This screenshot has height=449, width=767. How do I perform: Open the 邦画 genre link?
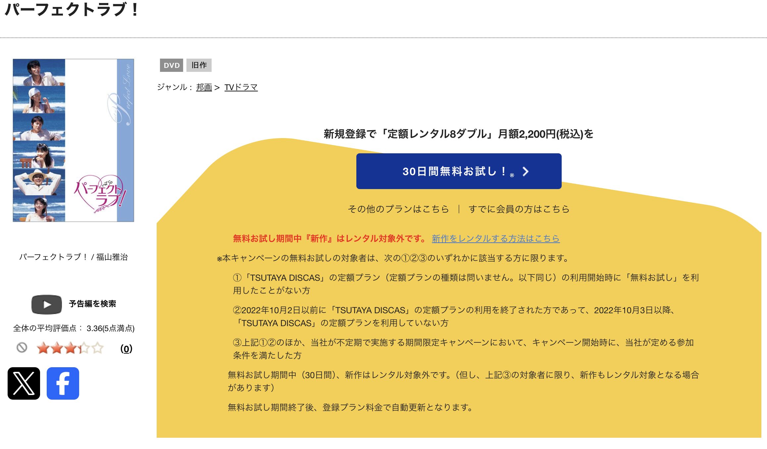click(x=204, y=87)
